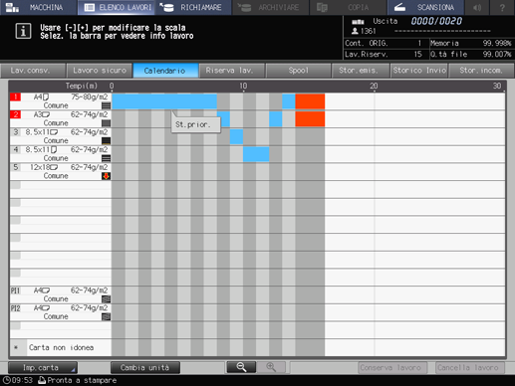Select the Calendario tab
This screenshot has height=386, width=515.
pyautogui.click(x=165, y=71)
